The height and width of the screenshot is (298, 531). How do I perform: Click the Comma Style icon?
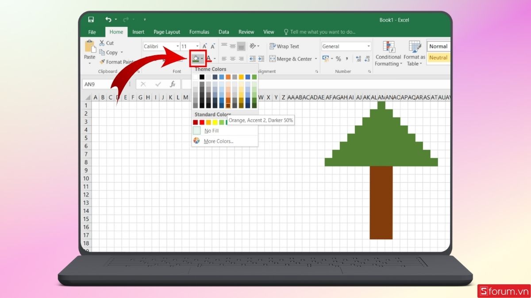pos(347,59)
